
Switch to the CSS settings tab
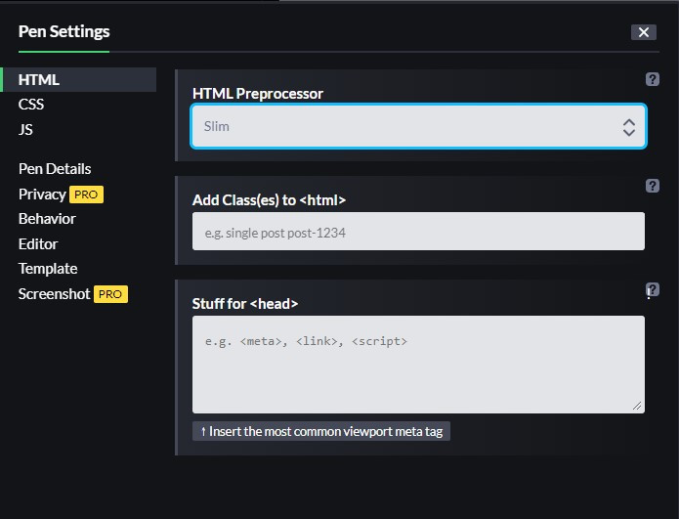31,105
